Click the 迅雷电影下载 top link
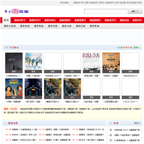 78,2
